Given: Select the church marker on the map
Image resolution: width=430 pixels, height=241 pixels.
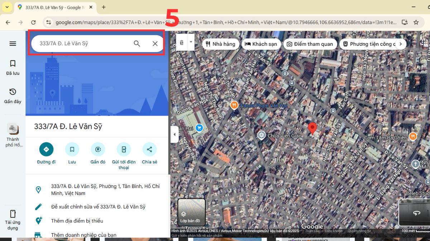Looking at the screenshot, I should click(415, 164).
